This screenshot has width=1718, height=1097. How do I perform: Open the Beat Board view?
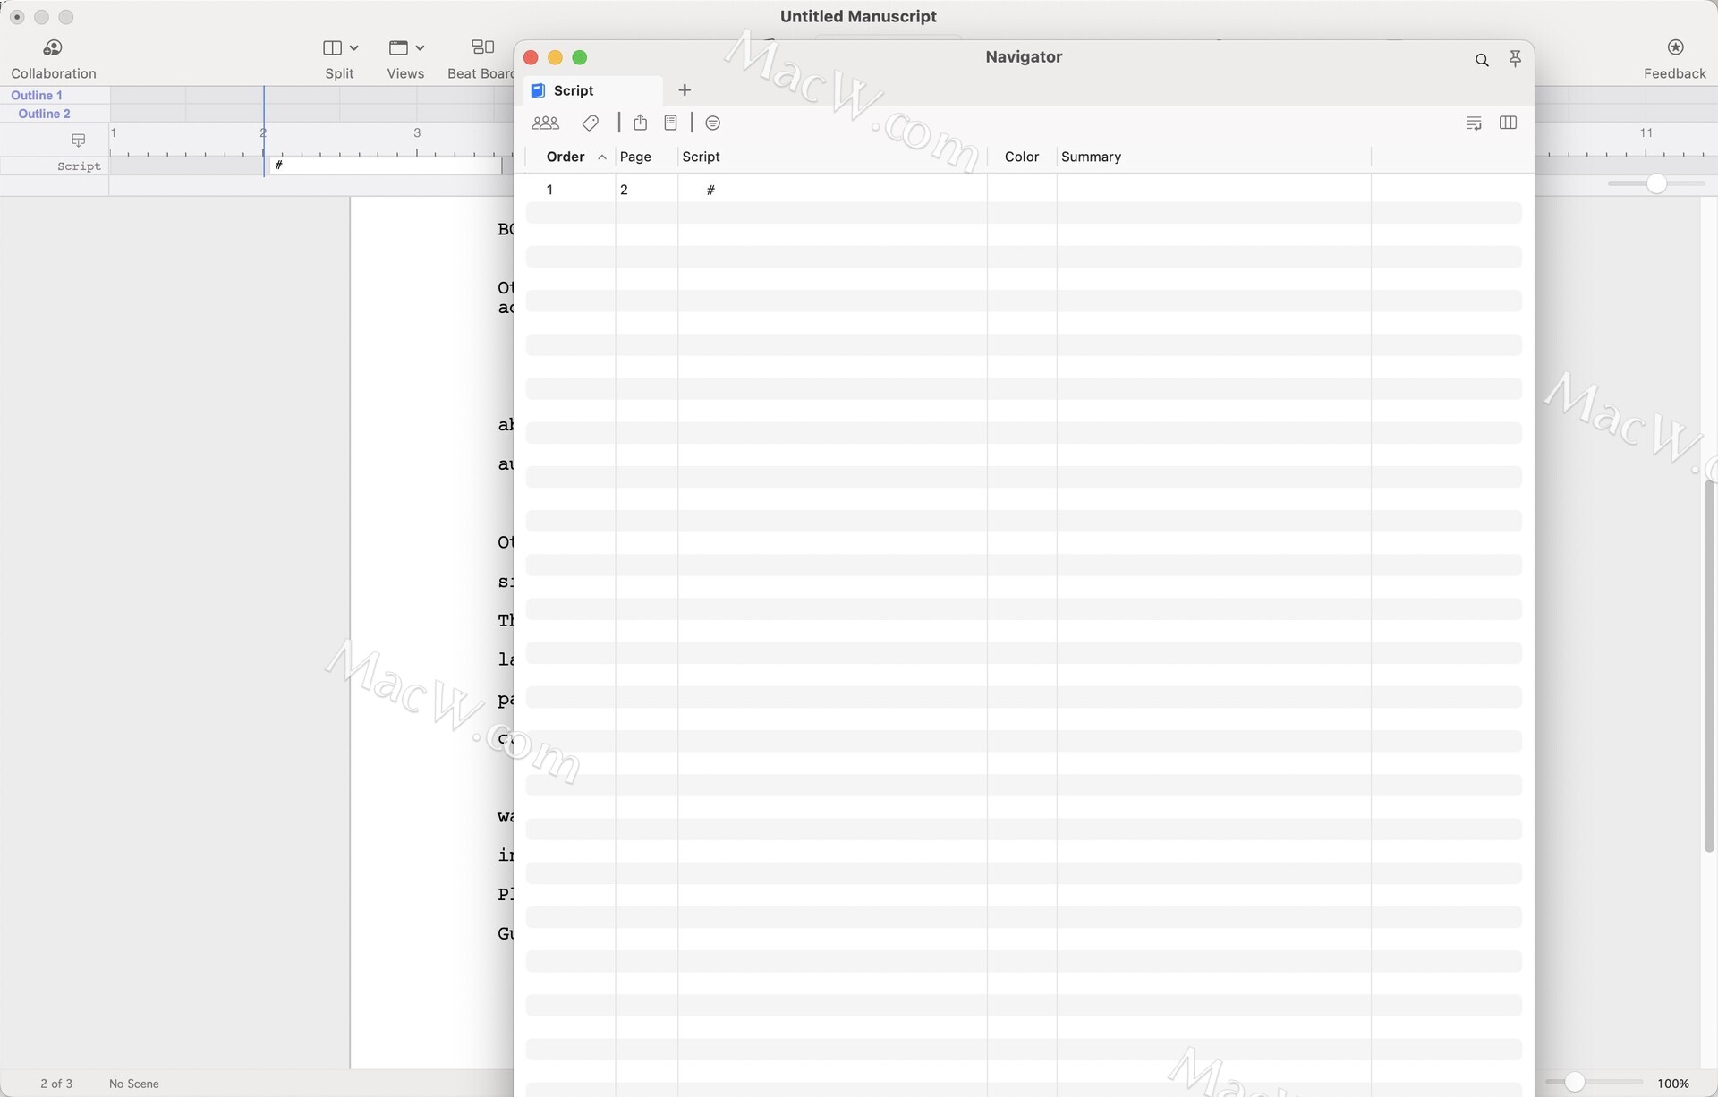(x=481, y=59)
